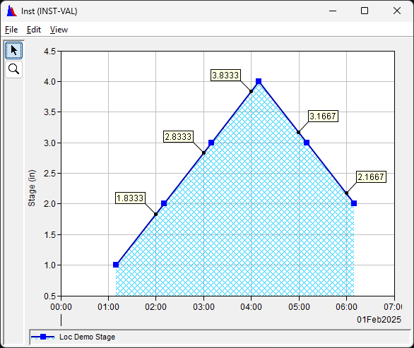Select the 3.1667 data label
Screen dimensions: 414x348
pyautogui.click(x=323, y=116)
